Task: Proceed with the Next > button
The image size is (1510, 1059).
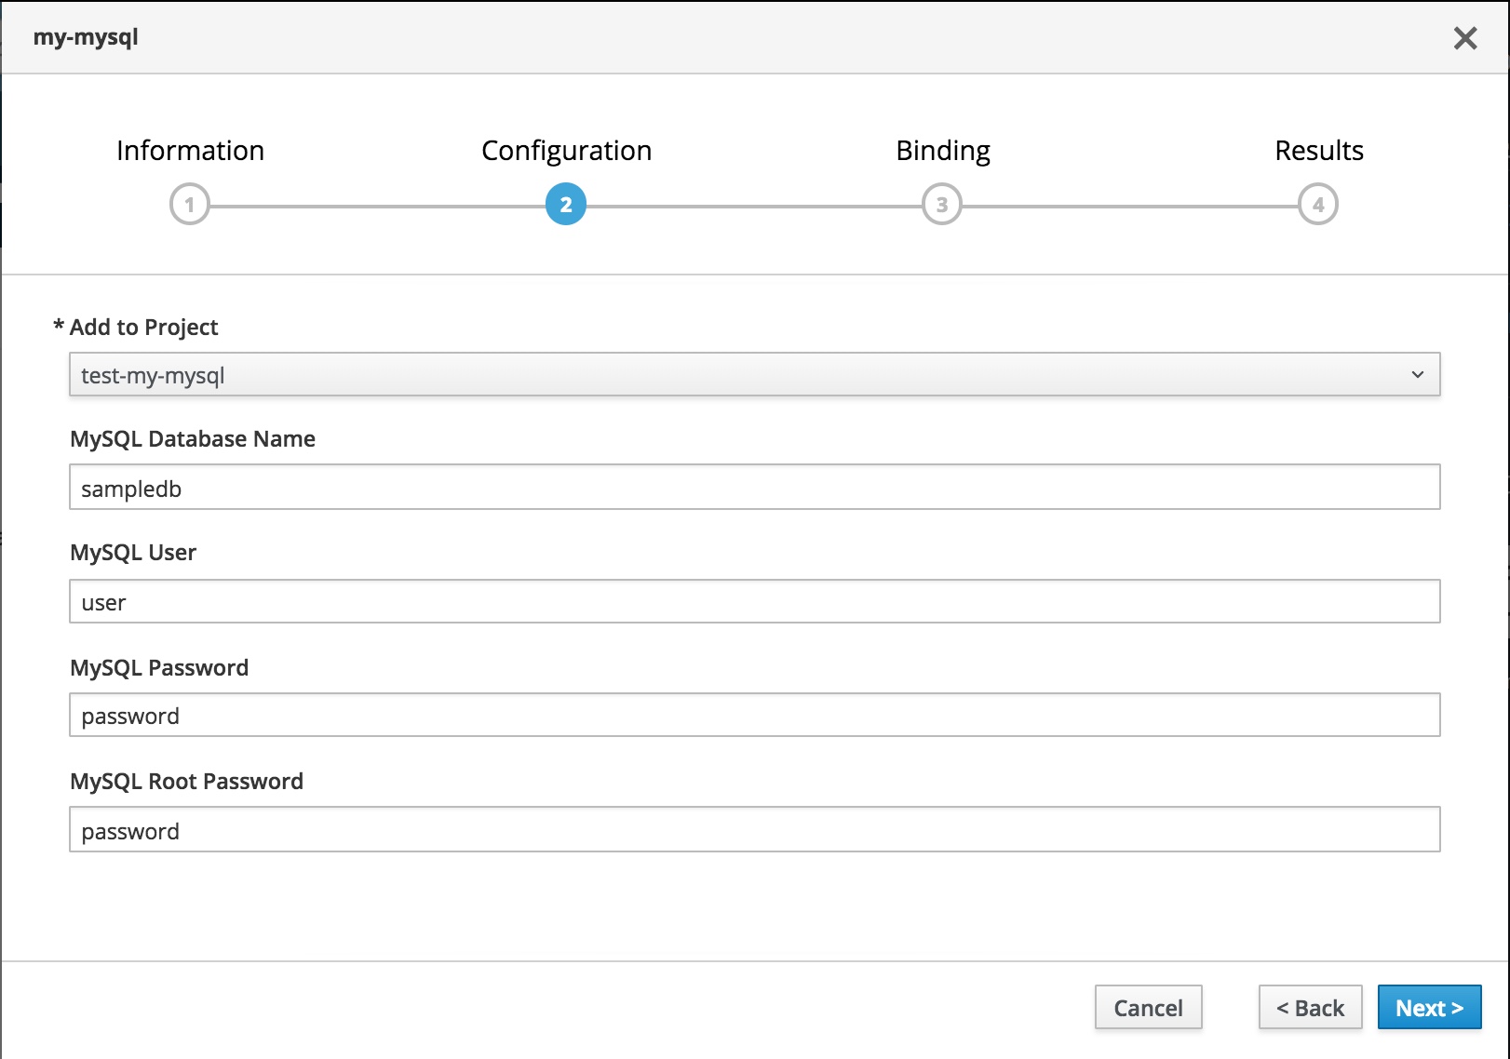Action: pos(1430,1007)
